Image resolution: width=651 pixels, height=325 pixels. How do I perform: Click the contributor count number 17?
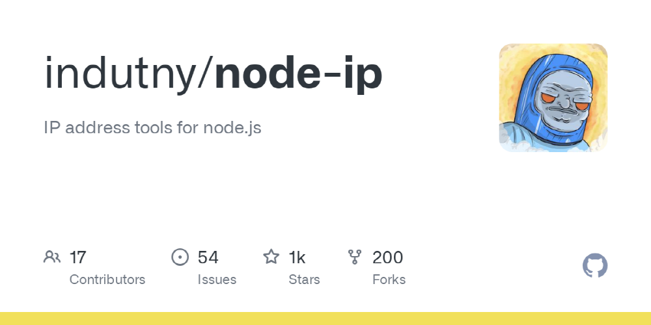(77, 257)
